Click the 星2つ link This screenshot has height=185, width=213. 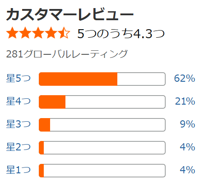tap(19, 147)
